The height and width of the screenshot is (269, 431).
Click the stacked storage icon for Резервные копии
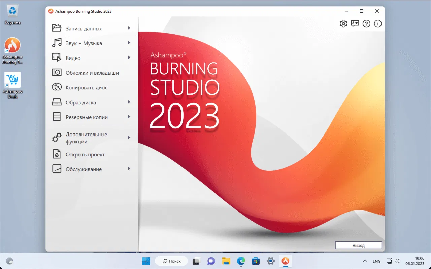pos(57,117)
